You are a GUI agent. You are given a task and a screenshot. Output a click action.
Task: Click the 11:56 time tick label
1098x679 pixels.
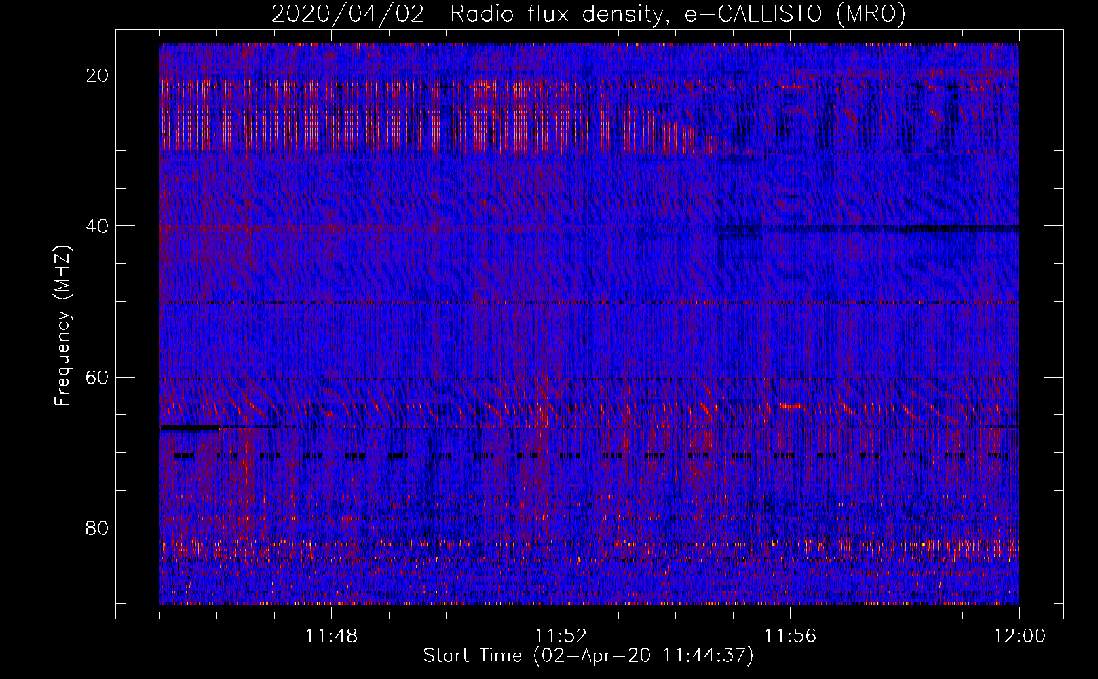[790, 636]
